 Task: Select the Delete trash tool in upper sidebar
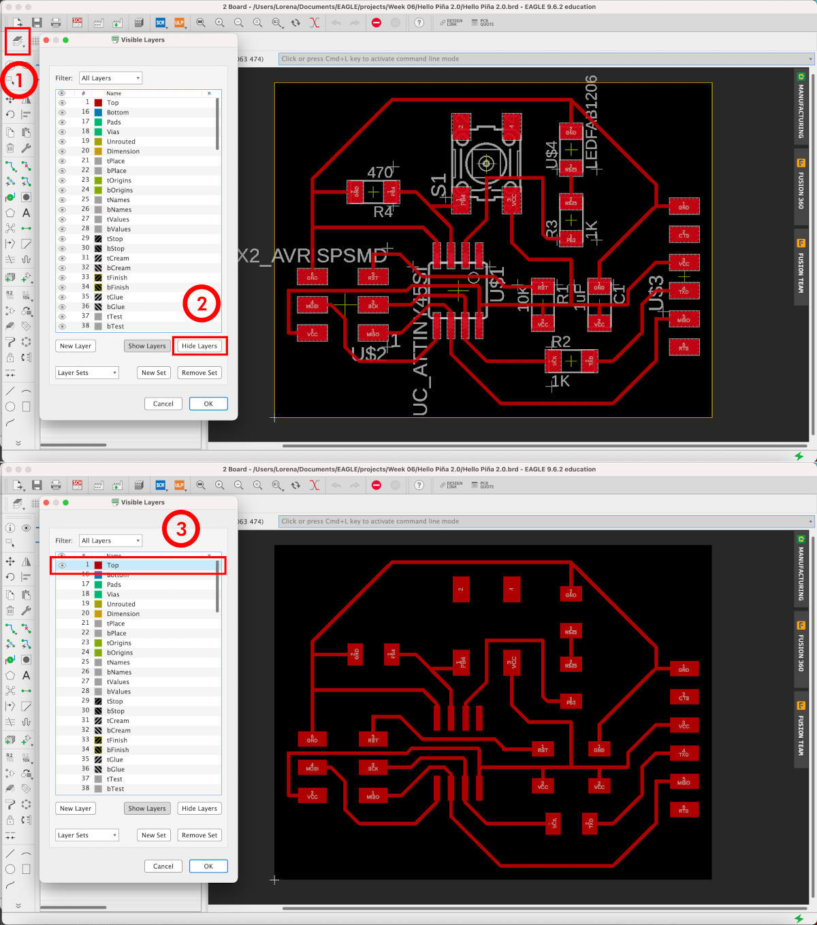tap(10, 148)
